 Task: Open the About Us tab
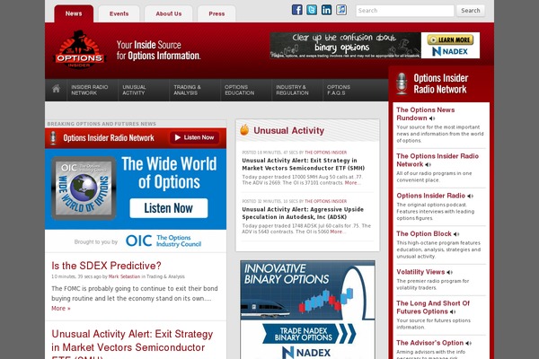pos(169,13)
